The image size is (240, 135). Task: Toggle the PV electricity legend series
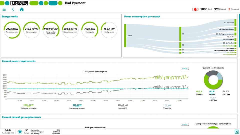pos(167,106)
